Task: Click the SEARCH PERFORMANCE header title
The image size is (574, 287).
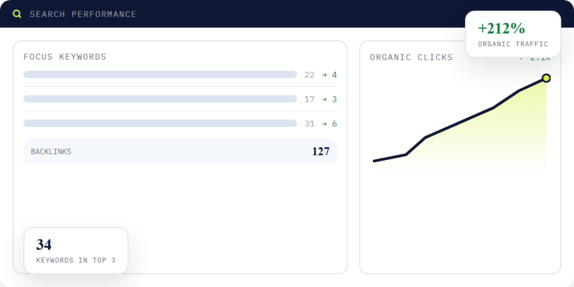Action: click(83, 14)
